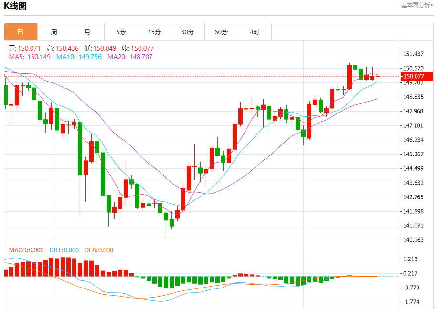Click the DIFF:0.000 indicator label
The width and height of the screenshot is (438, 309).
click(x=64, y=250)
